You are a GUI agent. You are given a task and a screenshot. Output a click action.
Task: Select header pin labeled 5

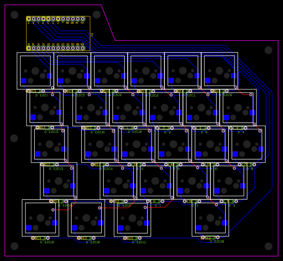point(48,19)
